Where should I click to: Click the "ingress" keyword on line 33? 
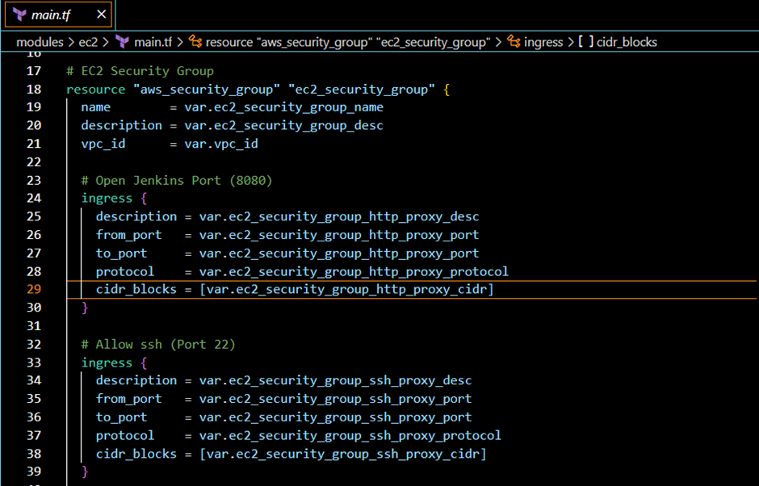pyautogui.click(x=107, y=363)
